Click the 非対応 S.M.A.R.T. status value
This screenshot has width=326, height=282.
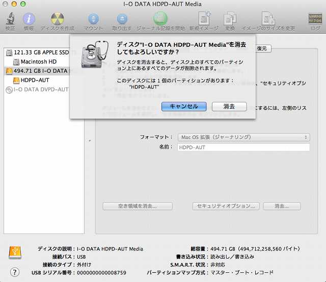tap(218, 265)
